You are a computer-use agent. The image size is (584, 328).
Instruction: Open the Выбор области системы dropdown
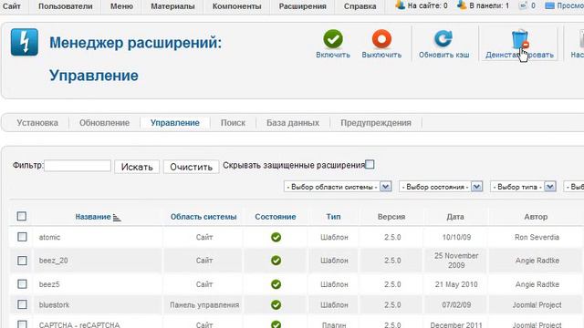(x=338, y=186)
